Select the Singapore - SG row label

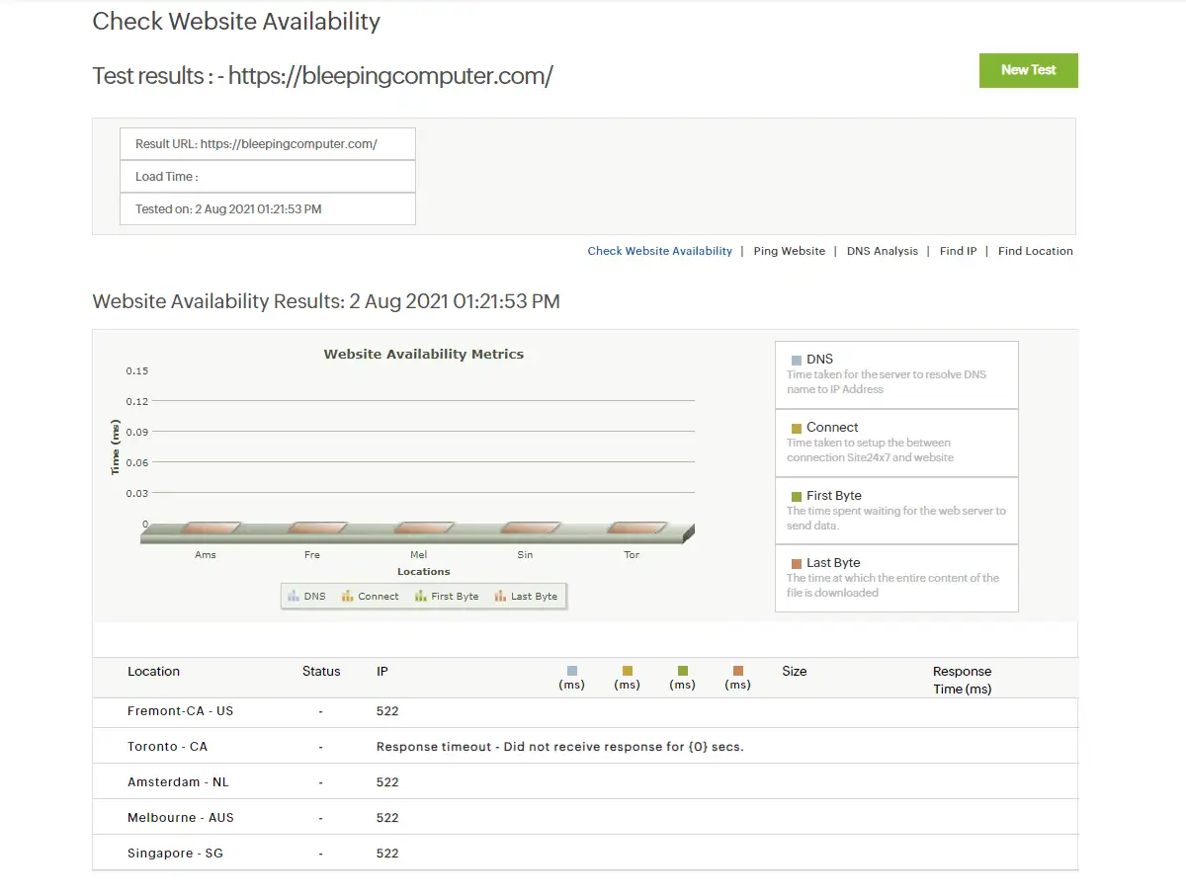pos(176,854)
